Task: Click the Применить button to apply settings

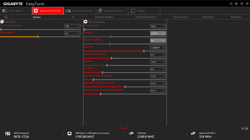Action: click(x=236, y=17)
